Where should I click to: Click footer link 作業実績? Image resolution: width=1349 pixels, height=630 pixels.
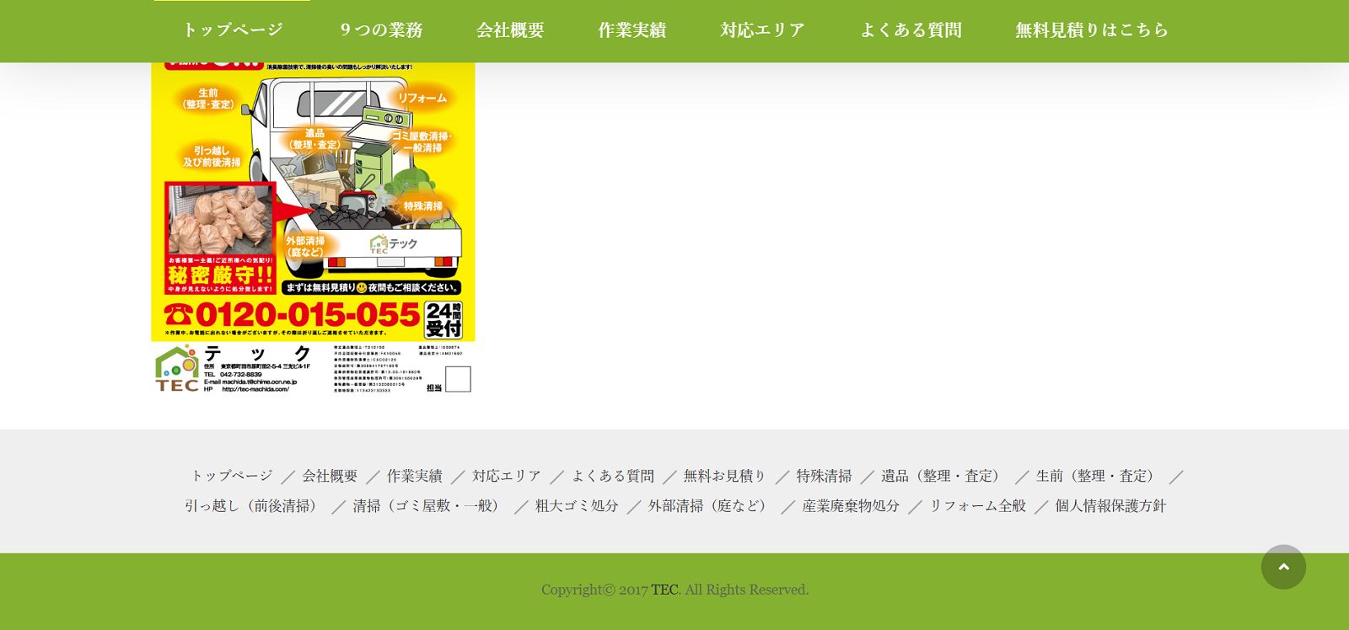tap(415, 476)
